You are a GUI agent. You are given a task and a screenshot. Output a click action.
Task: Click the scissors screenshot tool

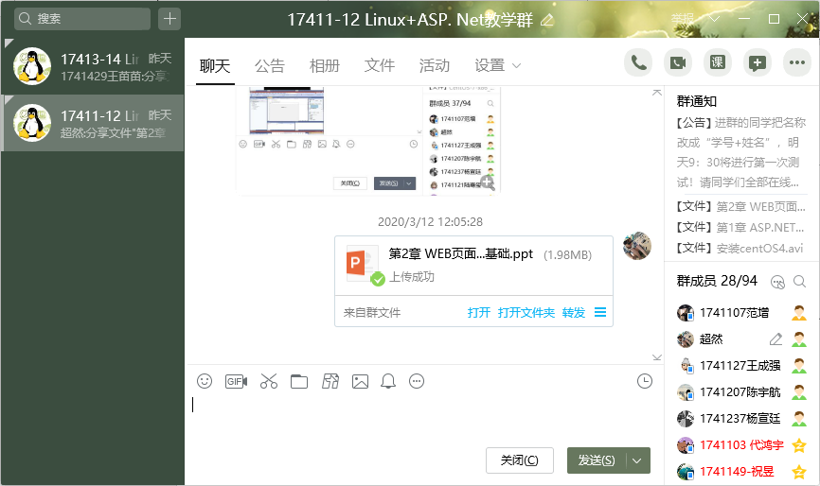point(269,381)
